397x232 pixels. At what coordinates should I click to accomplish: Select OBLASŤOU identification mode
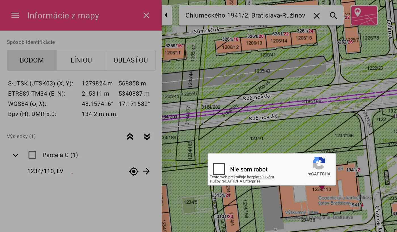click(x=131, y=60)
